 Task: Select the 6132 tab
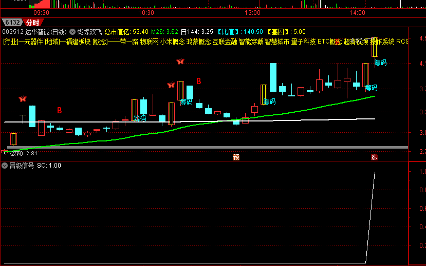(12, 23)
